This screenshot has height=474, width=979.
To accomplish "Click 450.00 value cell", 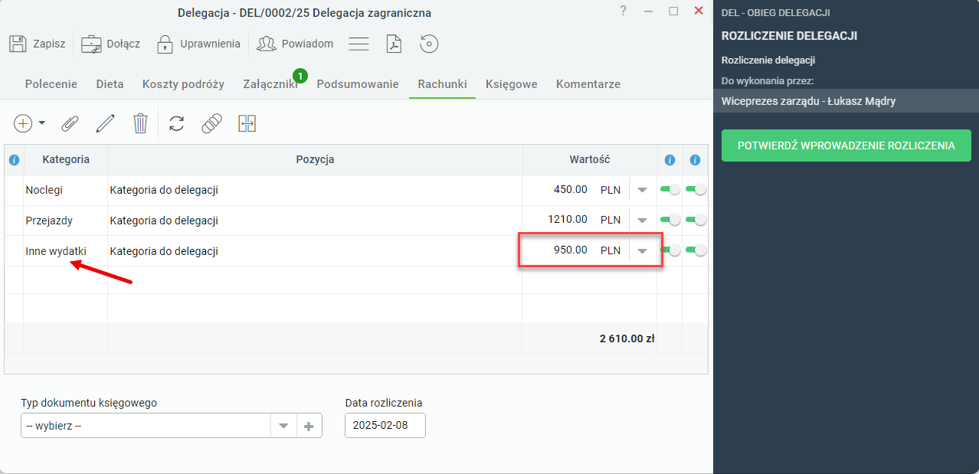I will click(571, 190).
